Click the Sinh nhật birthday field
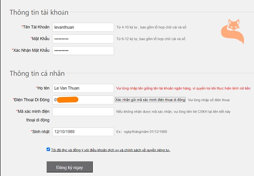 [83, 131]
